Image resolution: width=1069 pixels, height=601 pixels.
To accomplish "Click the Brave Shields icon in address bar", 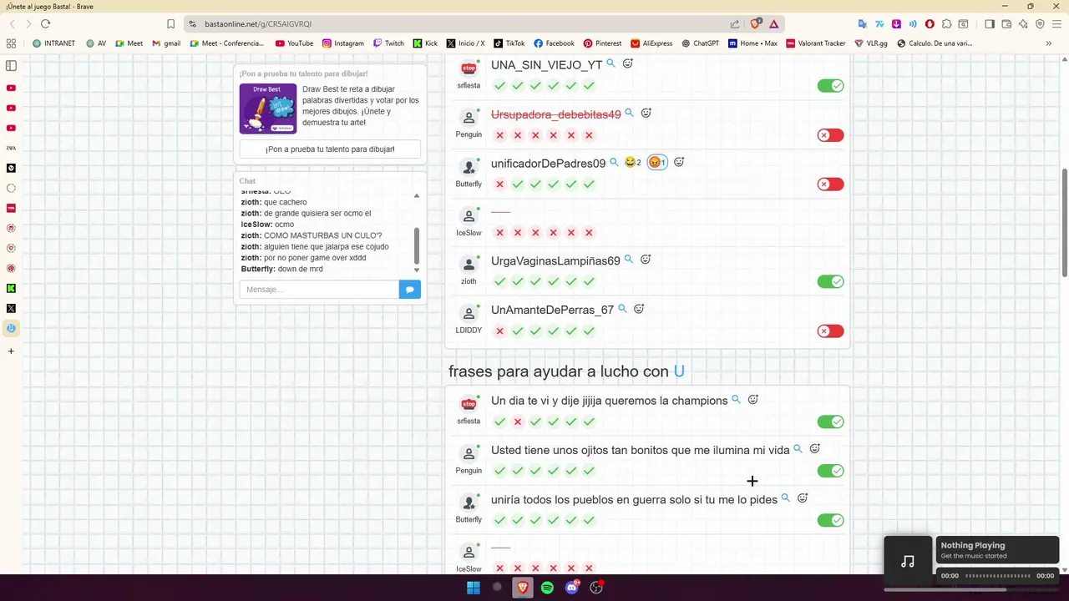I will pos(756,24).
